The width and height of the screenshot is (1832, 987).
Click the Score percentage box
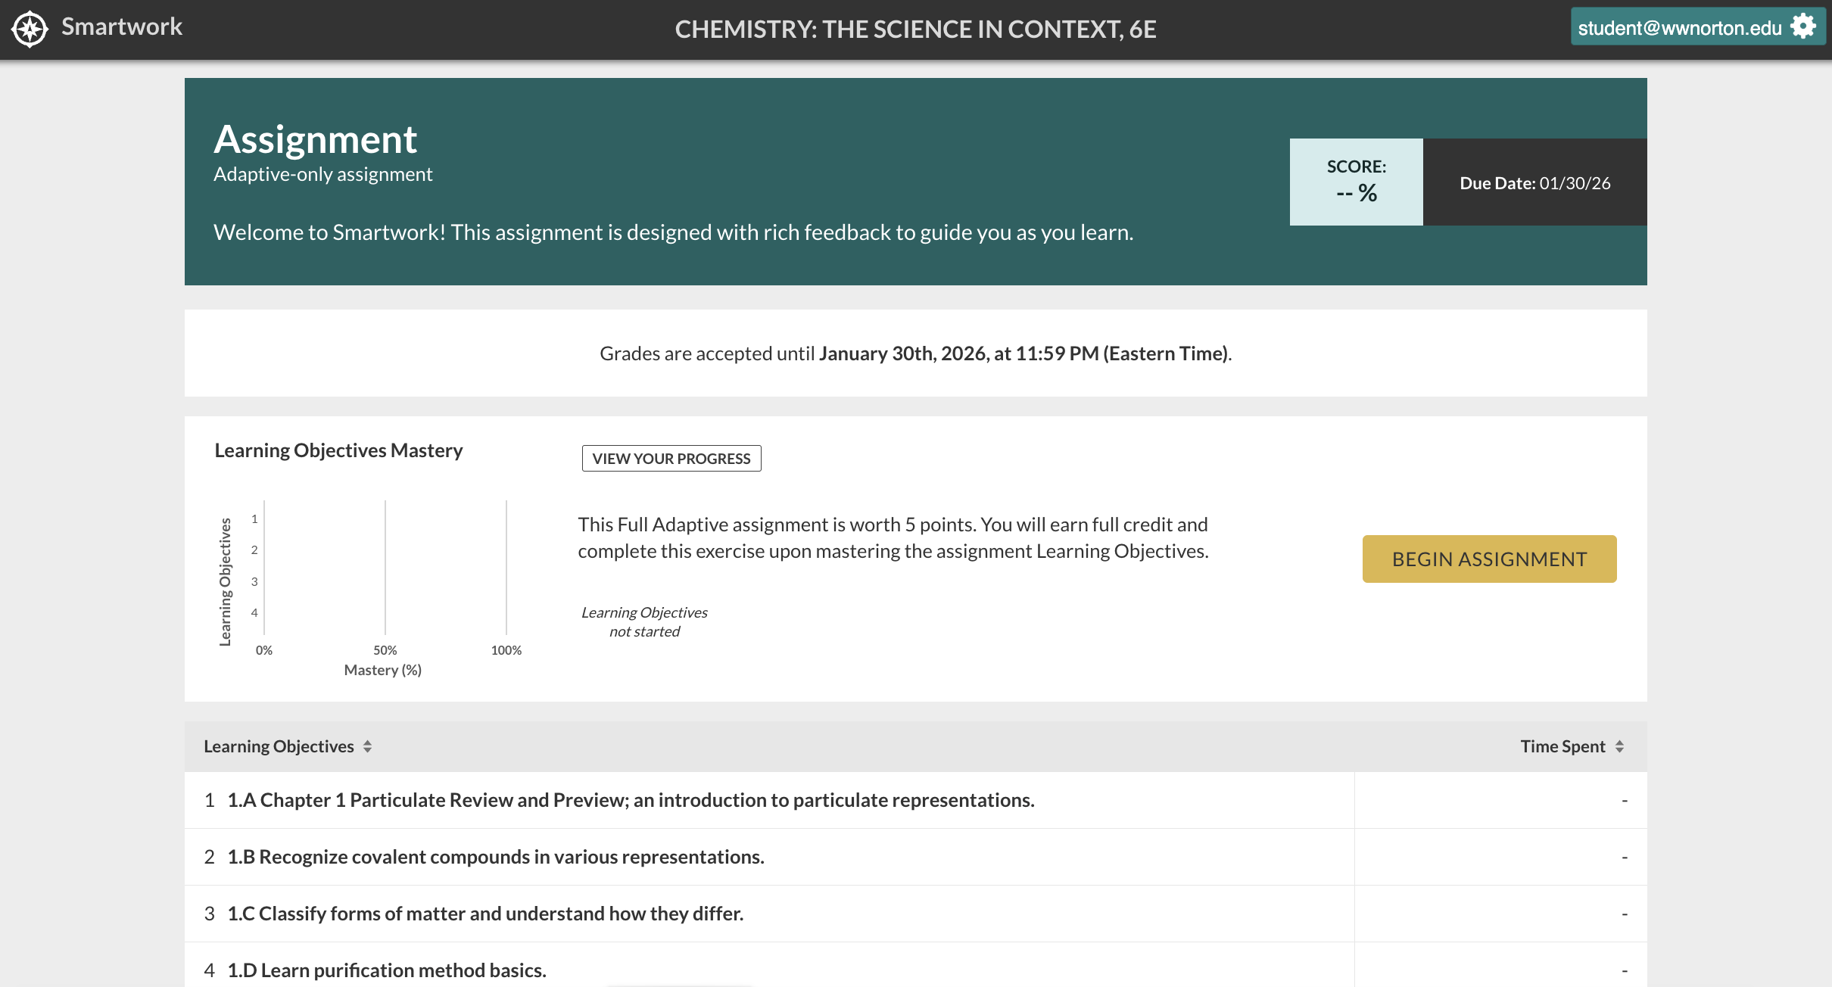click(1356, 182)
